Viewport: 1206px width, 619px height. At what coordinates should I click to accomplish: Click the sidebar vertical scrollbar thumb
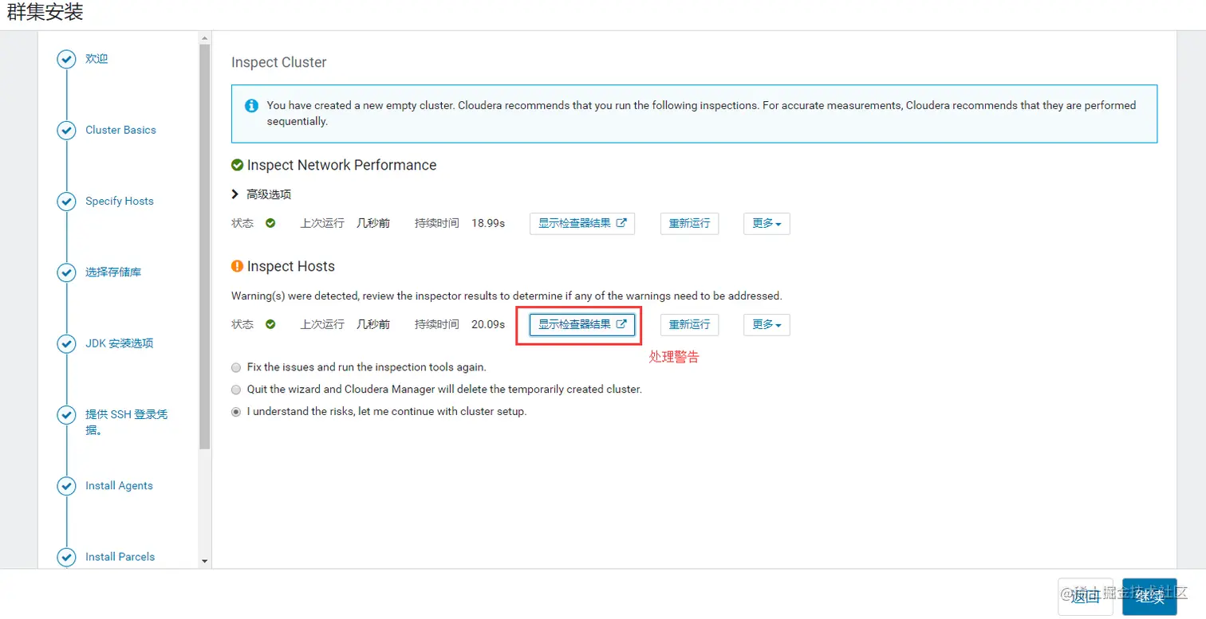pyautogui.click(x=204, y=247)
